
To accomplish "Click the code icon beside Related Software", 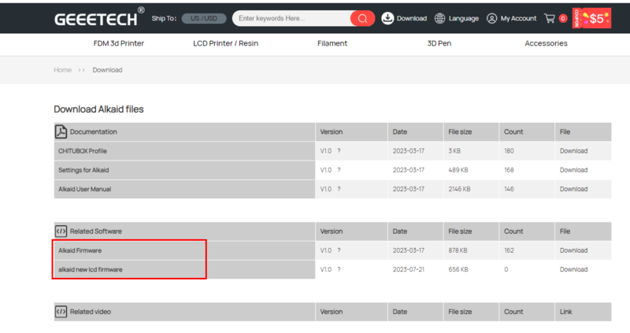I will click(61, 231).
